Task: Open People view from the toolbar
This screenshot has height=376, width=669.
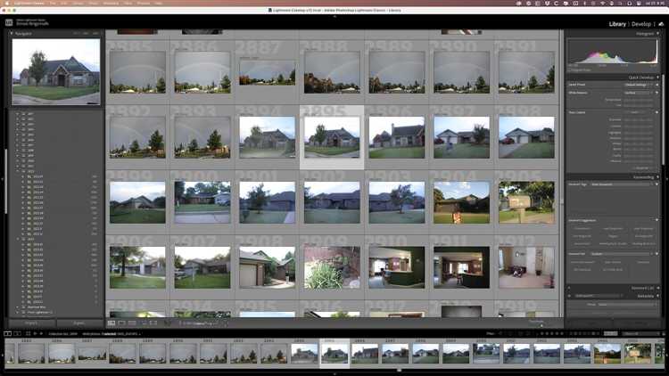Action: [x=153, y=323]
